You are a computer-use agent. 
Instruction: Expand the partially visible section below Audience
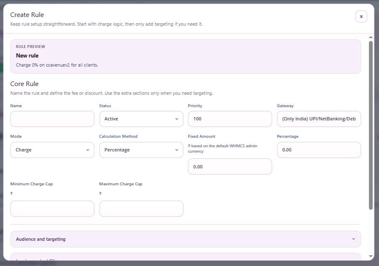point(186,261)
